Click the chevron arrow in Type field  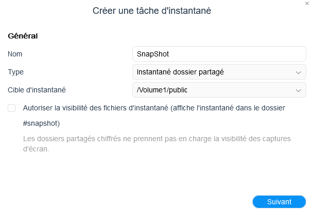[x=299, y=72]
